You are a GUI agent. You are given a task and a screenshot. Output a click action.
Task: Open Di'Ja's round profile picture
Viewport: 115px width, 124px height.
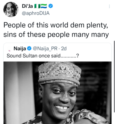point(11,9)
